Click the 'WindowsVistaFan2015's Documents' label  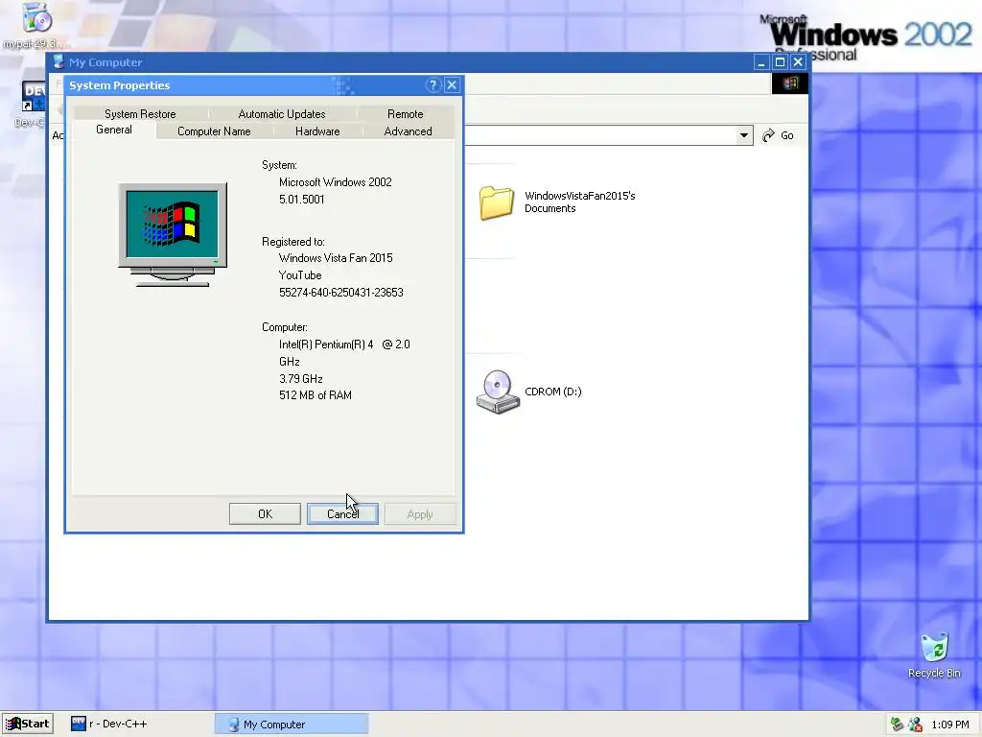[x=580, y=202]
